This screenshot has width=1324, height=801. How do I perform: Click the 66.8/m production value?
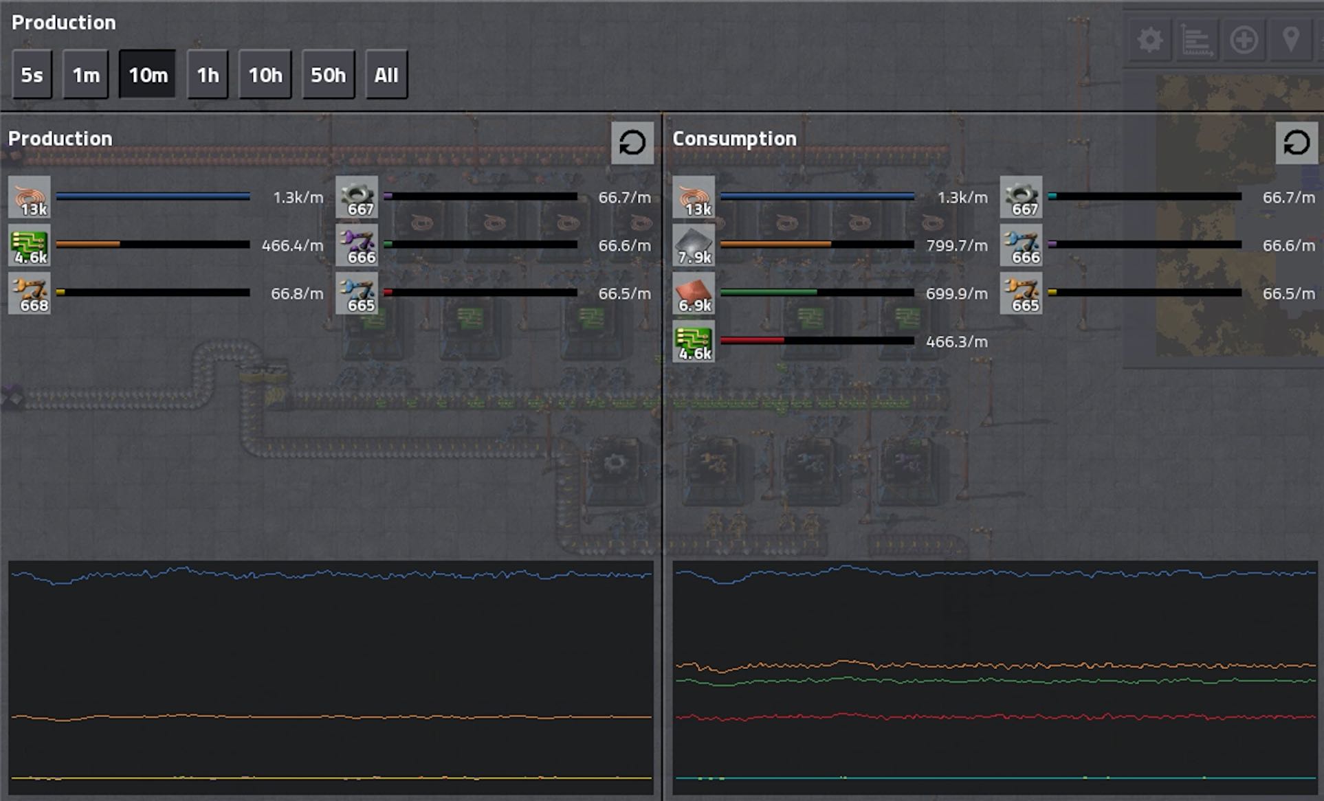click(297, 293)
